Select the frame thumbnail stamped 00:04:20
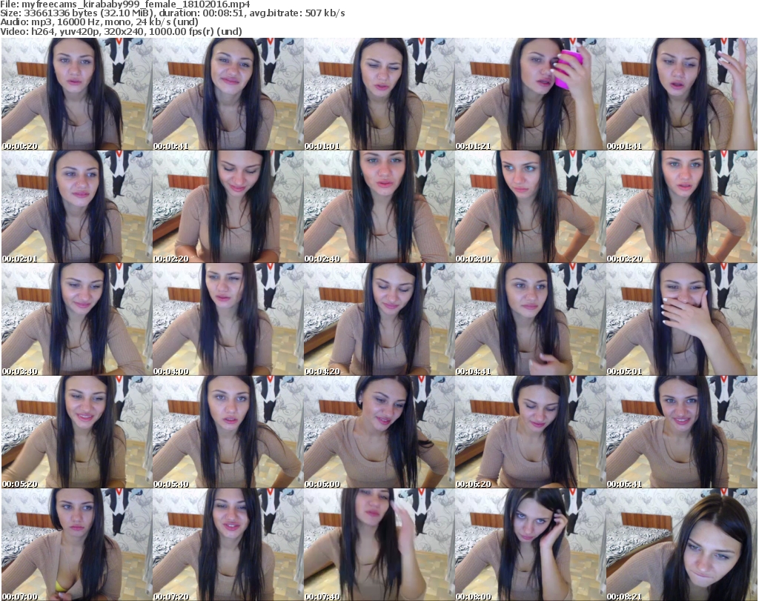The height and width of the screenshot is (601, 759). (379, 319)
